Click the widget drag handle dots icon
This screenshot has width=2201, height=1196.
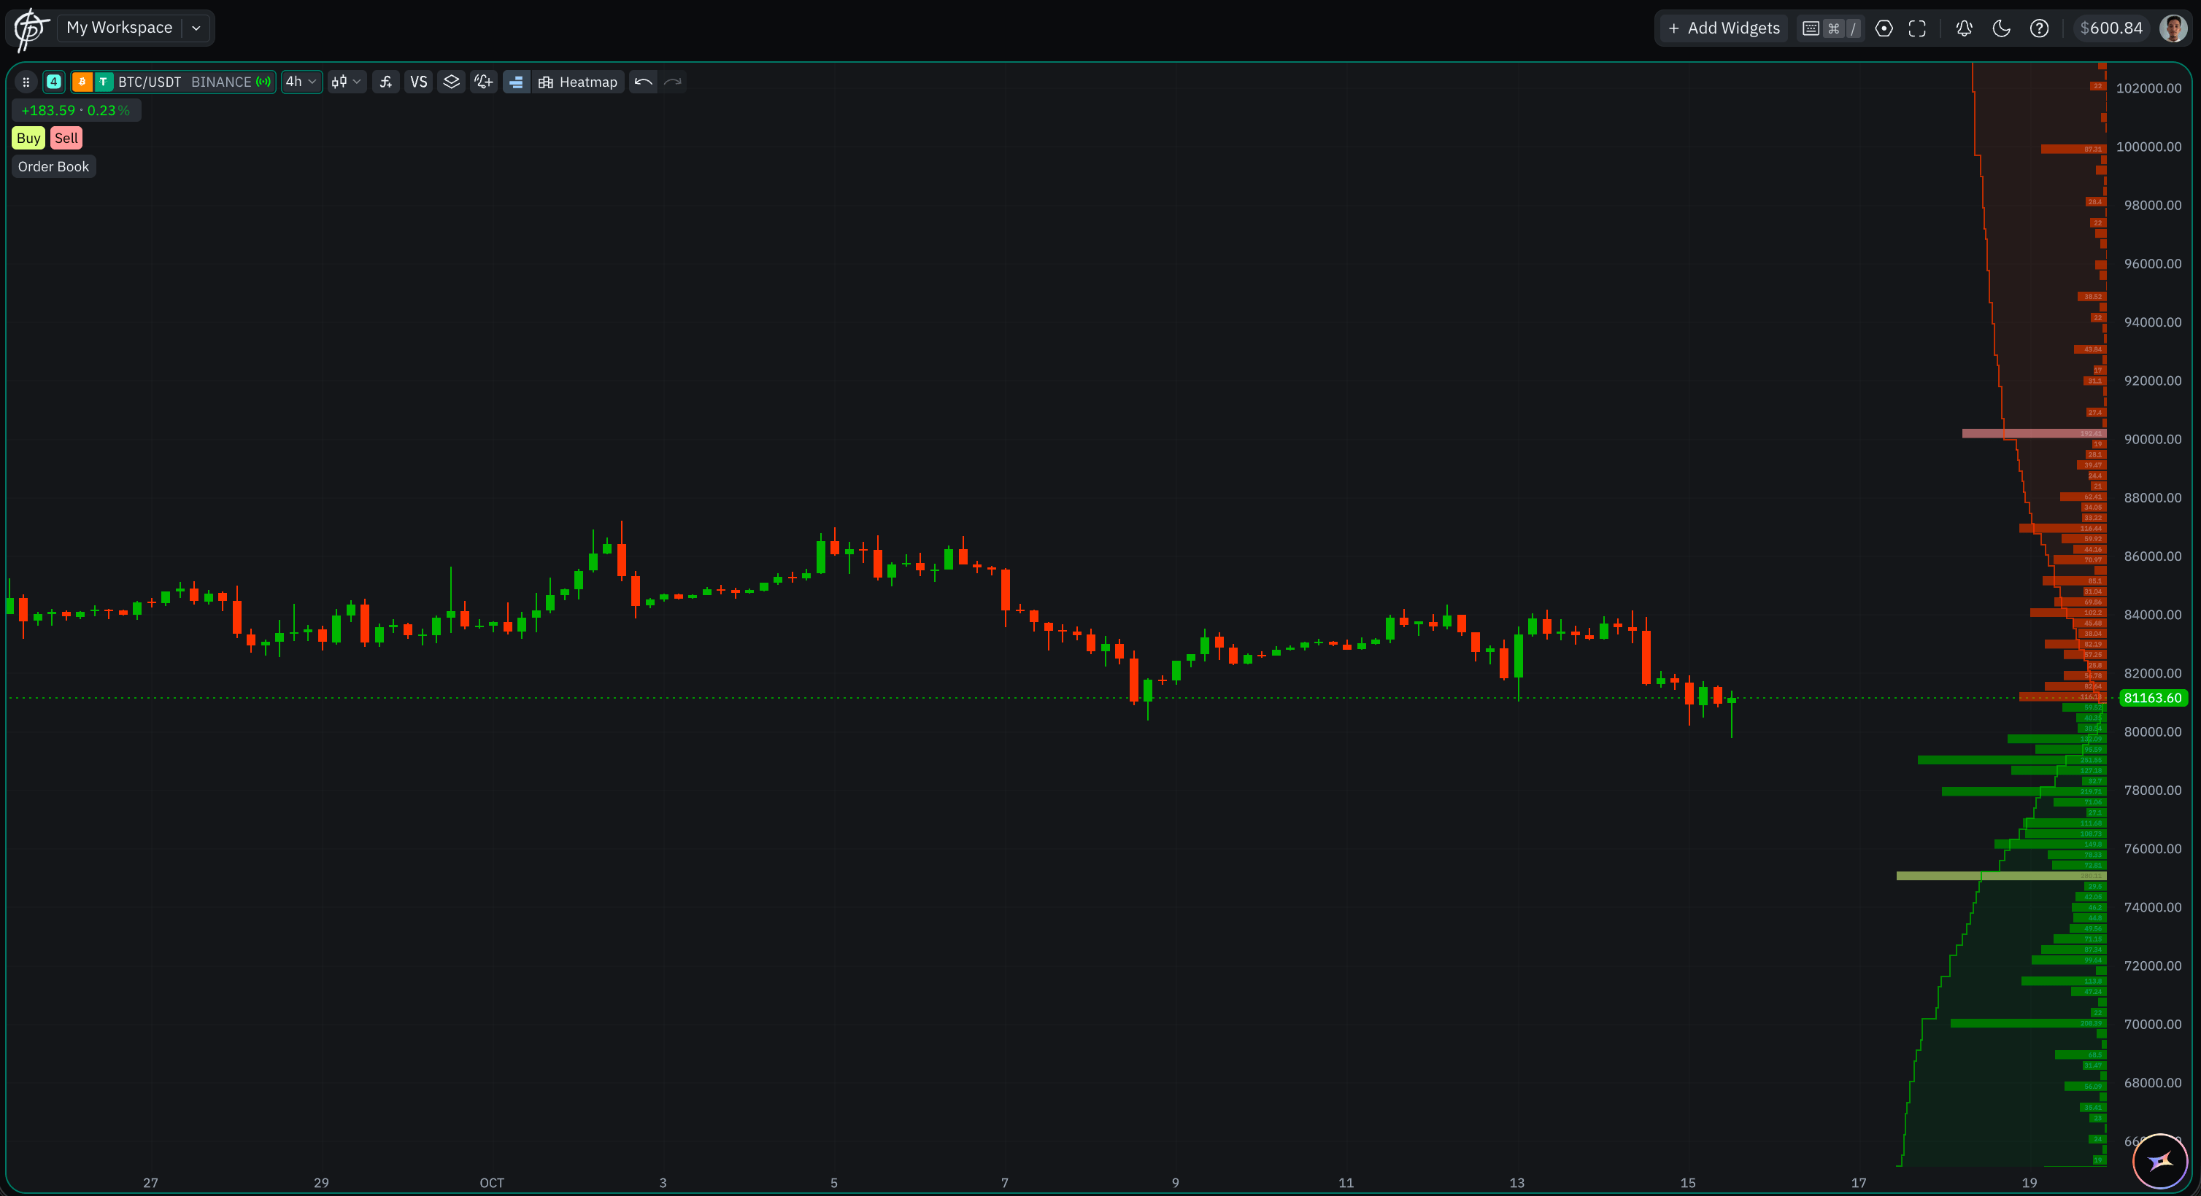click(26, 82)
